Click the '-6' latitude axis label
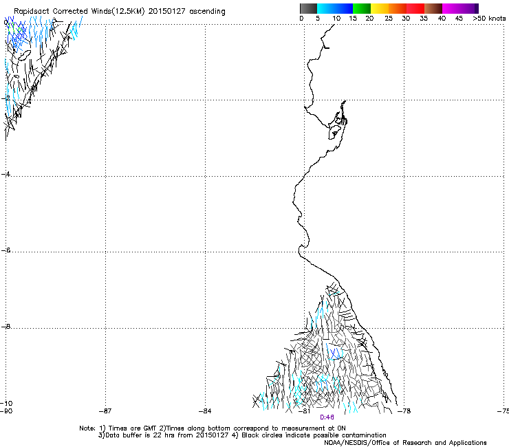 coord(6,250)
